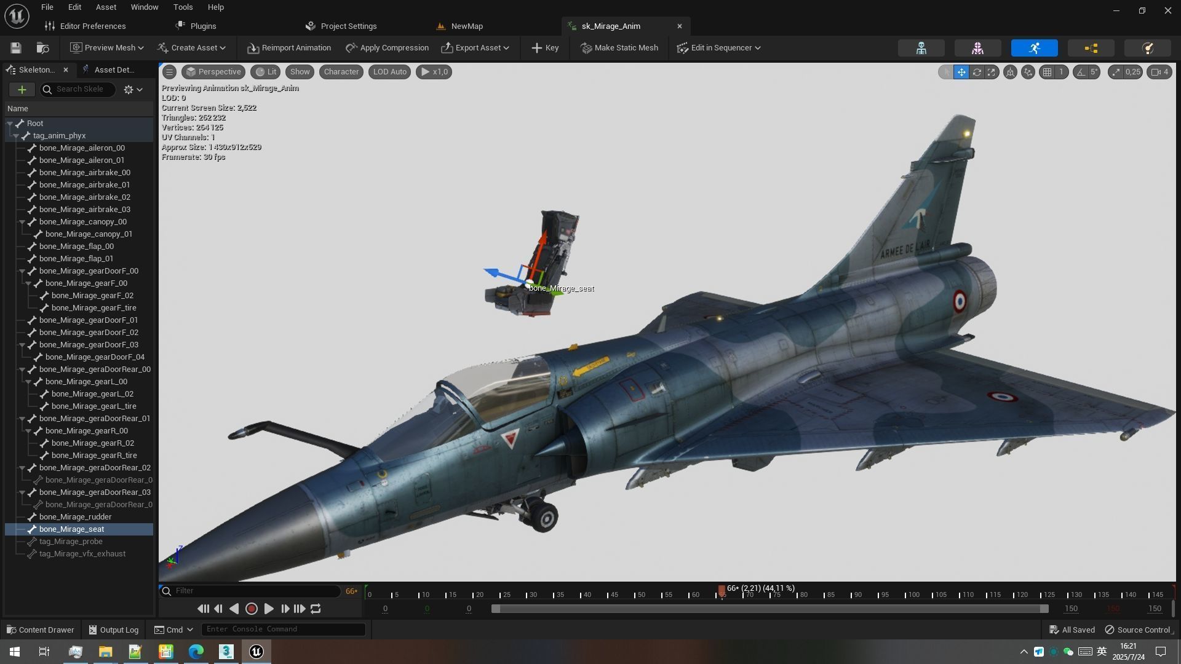Image resolution: width=1181 pixels, height=664 pixels.
Task: Collapse bone_Mirage_canopy_00 expander arrow
Action: 22,222
